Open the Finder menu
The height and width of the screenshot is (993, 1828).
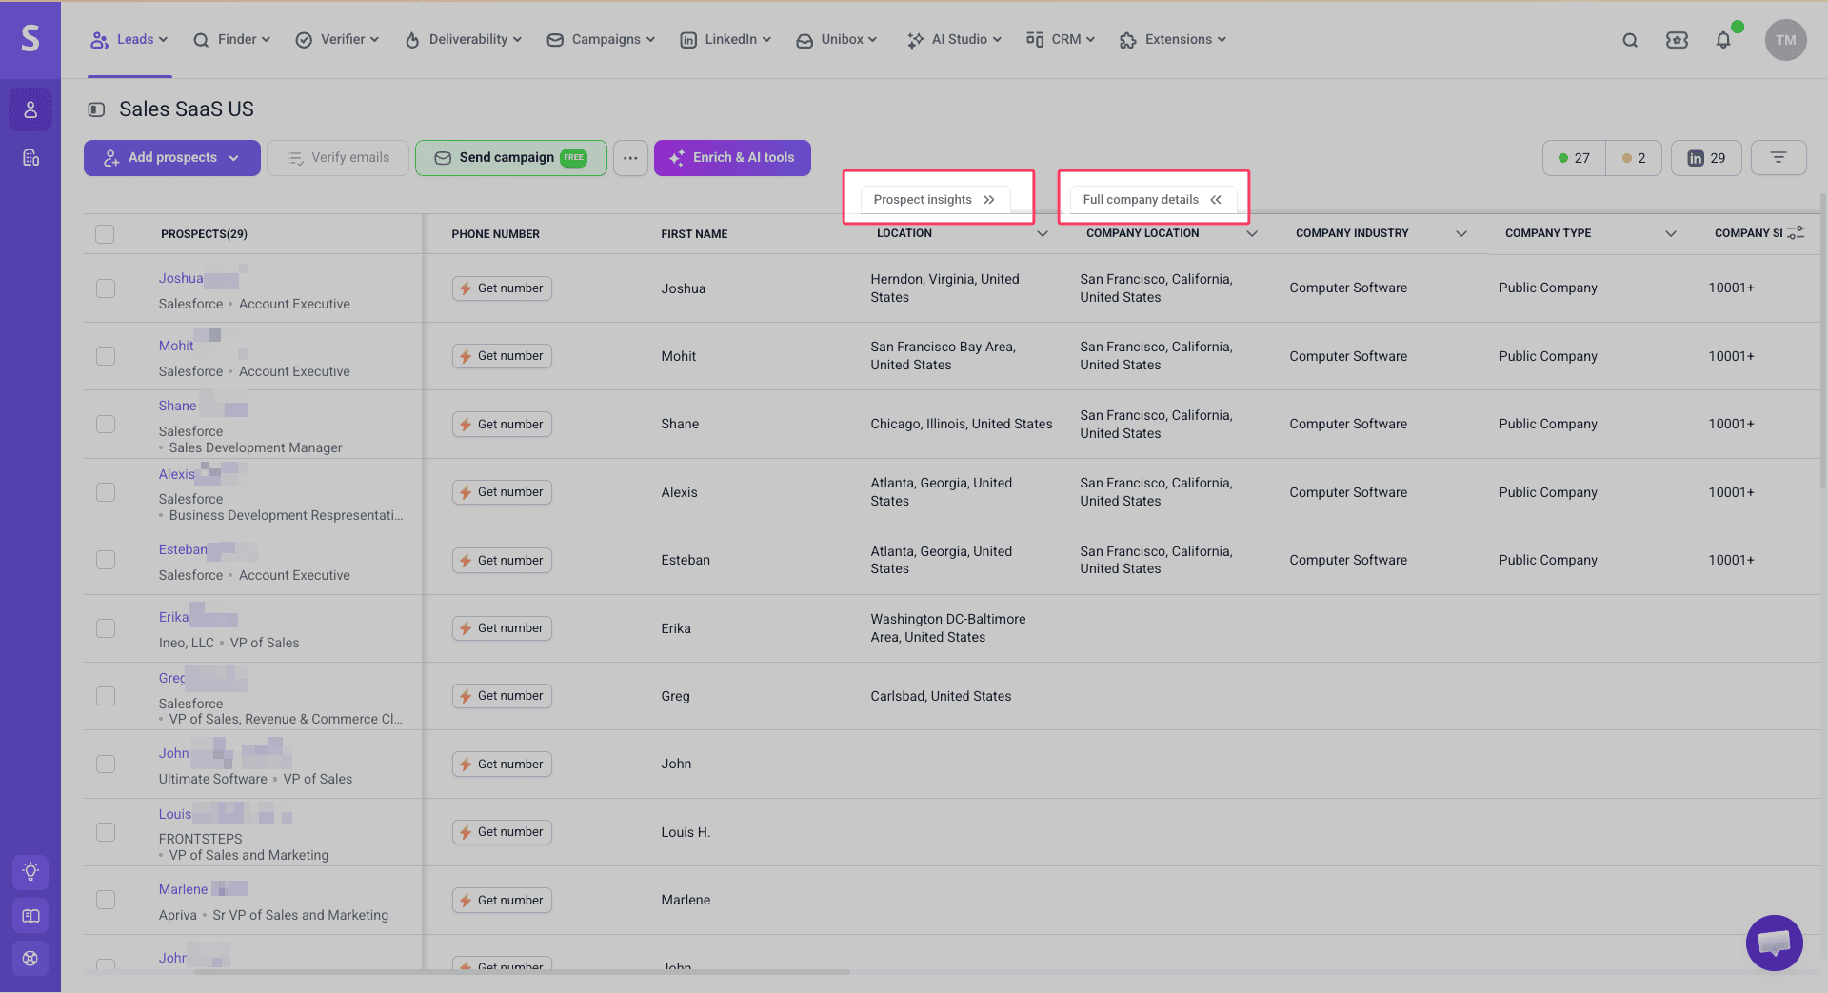point(232,40)
